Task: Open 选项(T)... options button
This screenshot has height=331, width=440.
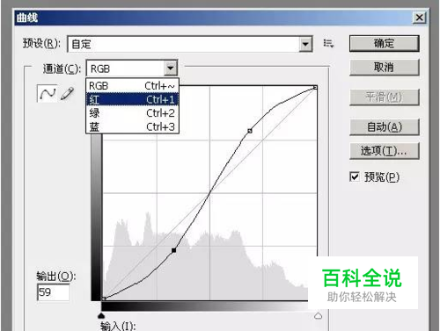Action: click(385, 151)
